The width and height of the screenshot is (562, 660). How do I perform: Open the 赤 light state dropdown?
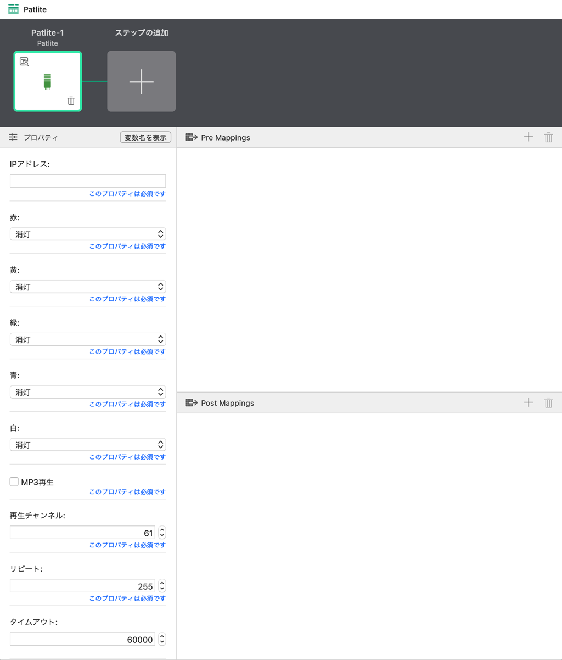(88, 234)
